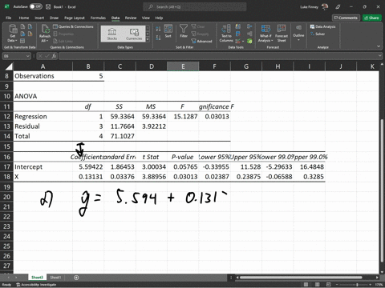Click the Comments button

click(346, 18)
